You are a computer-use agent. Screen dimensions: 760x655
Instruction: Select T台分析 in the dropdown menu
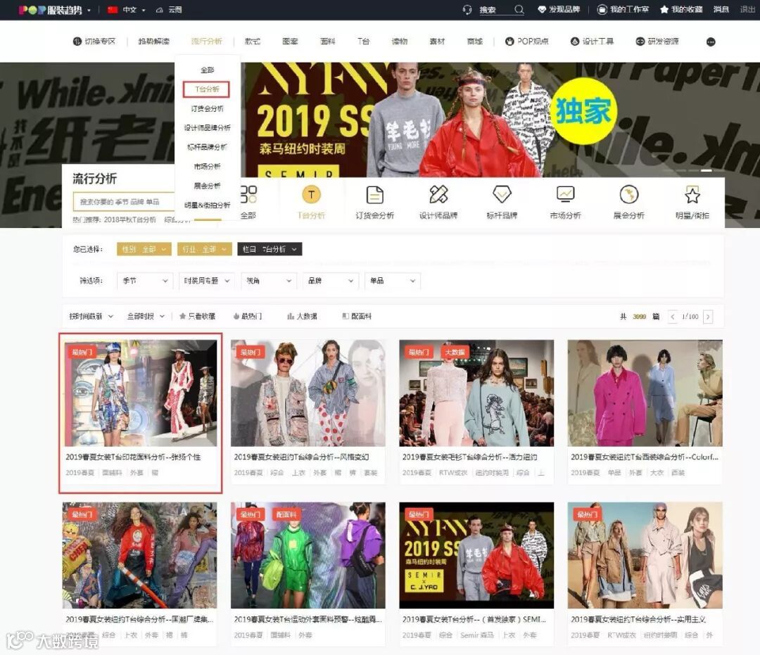coord(207,89)
